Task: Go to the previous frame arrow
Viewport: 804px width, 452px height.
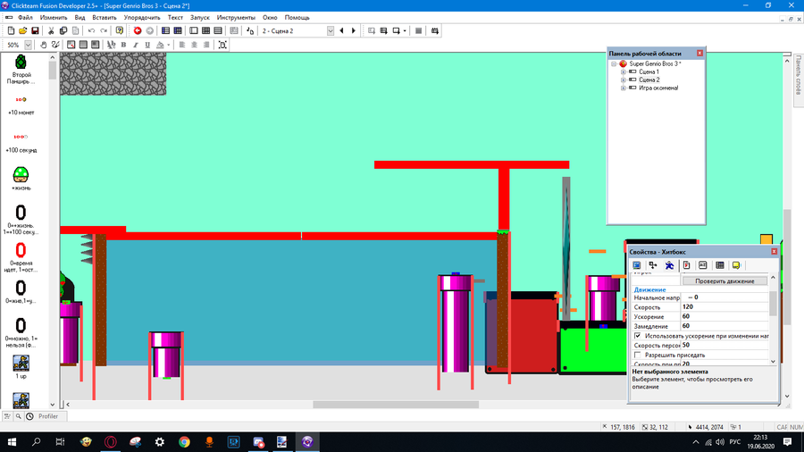Action: pyautogui.click(x=341, y=30)
